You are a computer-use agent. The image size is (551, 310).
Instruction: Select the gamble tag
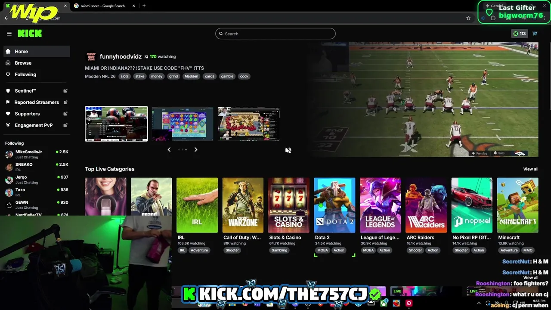[227, 76]
